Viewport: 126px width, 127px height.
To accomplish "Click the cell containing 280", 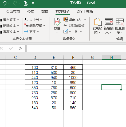I will [x=54, y=93].
